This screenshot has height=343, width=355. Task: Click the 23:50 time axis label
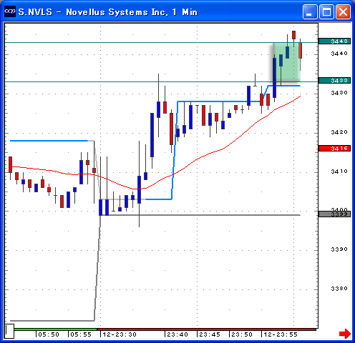coord(242,334)
